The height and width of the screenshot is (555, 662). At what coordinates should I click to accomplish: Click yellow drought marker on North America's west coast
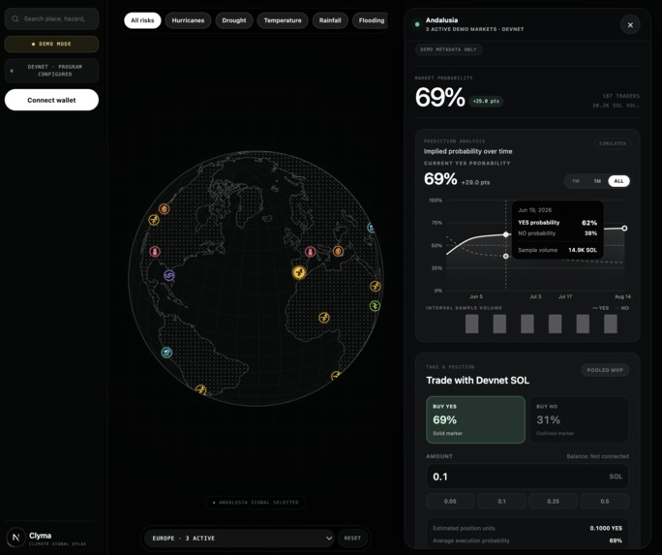point(154,220)
